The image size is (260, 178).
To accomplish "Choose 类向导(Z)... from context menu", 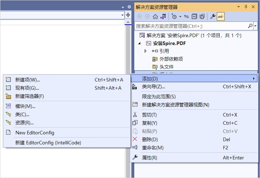I will pyautogui.click(x=194, y=86).
